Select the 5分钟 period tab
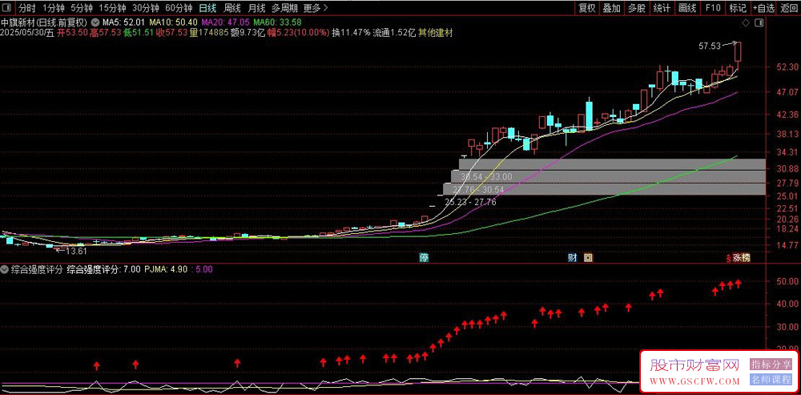801x395 pixels. [82, 8]
